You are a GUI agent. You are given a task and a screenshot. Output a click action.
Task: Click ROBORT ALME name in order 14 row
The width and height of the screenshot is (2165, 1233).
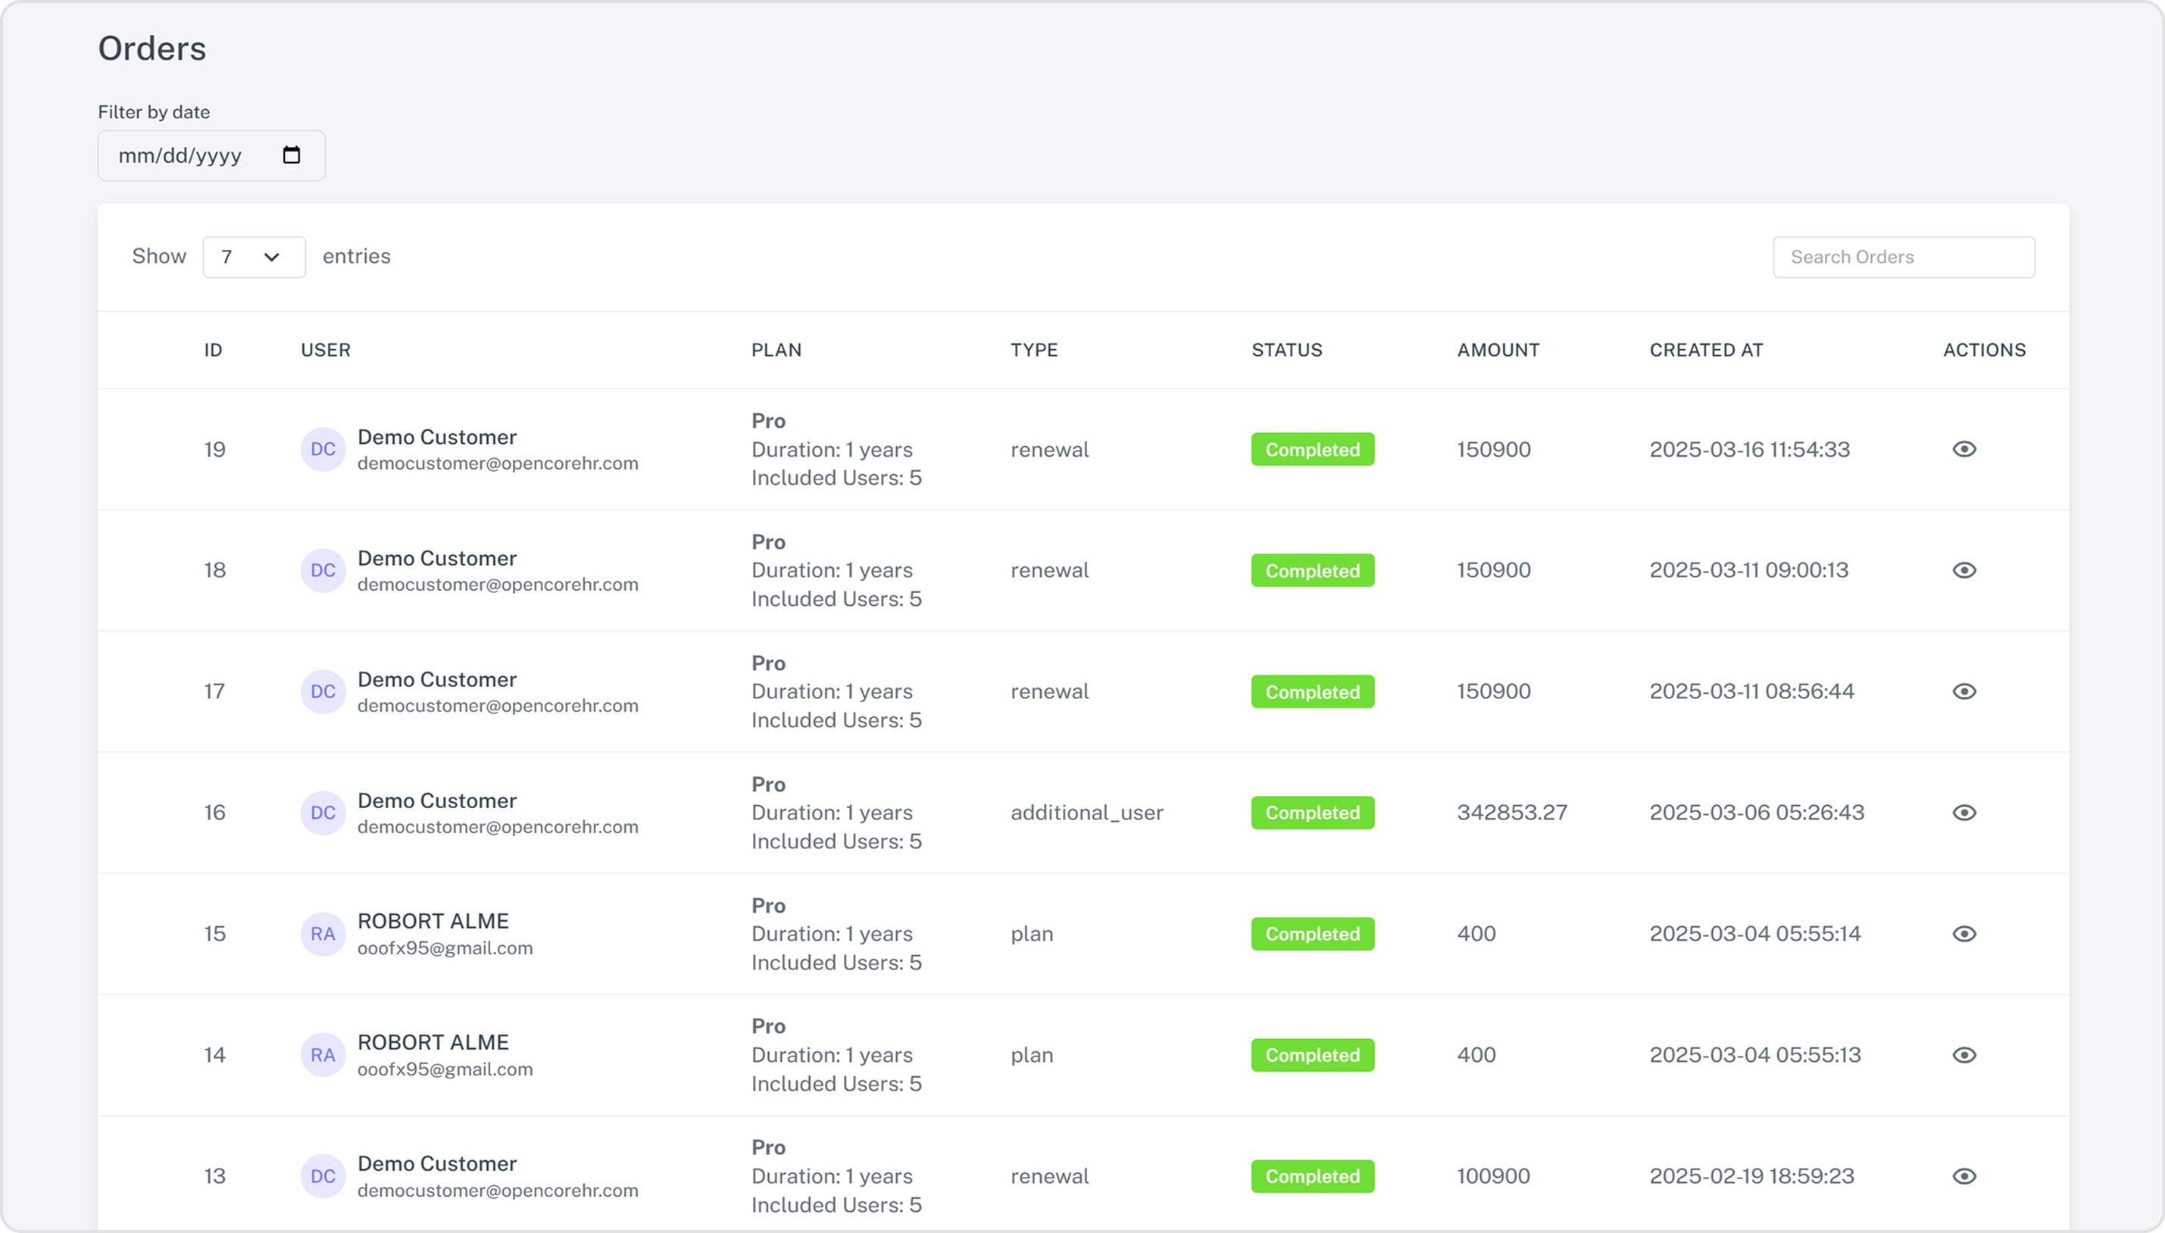(x=433, y=1041)
